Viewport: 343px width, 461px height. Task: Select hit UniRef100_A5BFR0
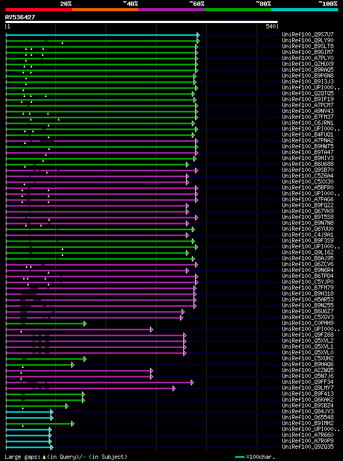pyautogui.click(x=308, y=187)
